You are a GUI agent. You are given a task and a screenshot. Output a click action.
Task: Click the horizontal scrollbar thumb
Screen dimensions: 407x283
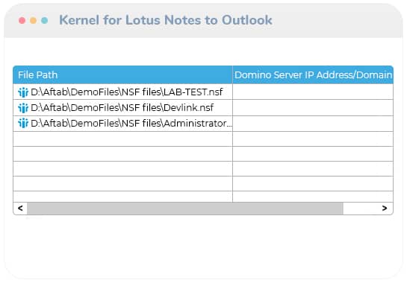pyautogui.click(x=185, y=209)
